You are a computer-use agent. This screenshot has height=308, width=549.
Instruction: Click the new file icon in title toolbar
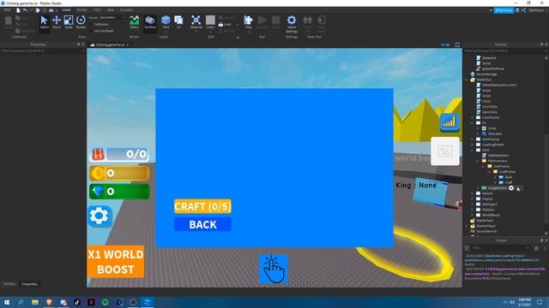tap(18, 10)
